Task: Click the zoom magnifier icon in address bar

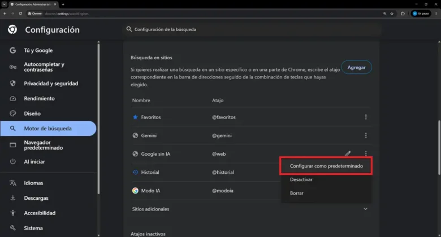Action: (384, 14)
